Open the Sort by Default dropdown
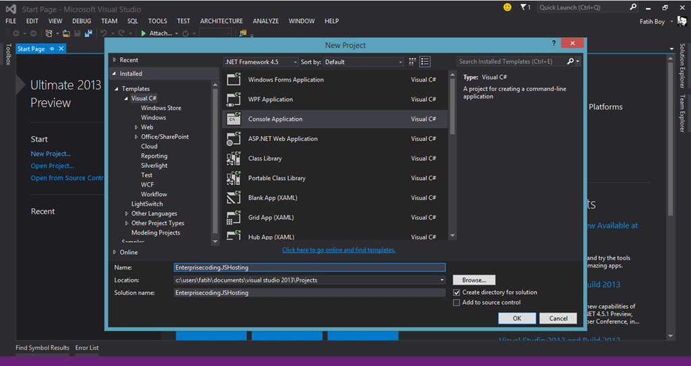The height and width of the screenshot is (366, 691). pos(364,62)
